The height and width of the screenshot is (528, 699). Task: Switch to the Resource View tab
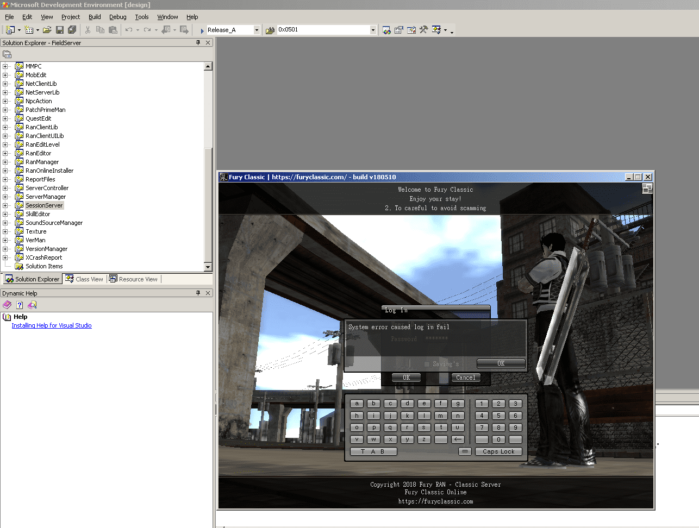134,279
